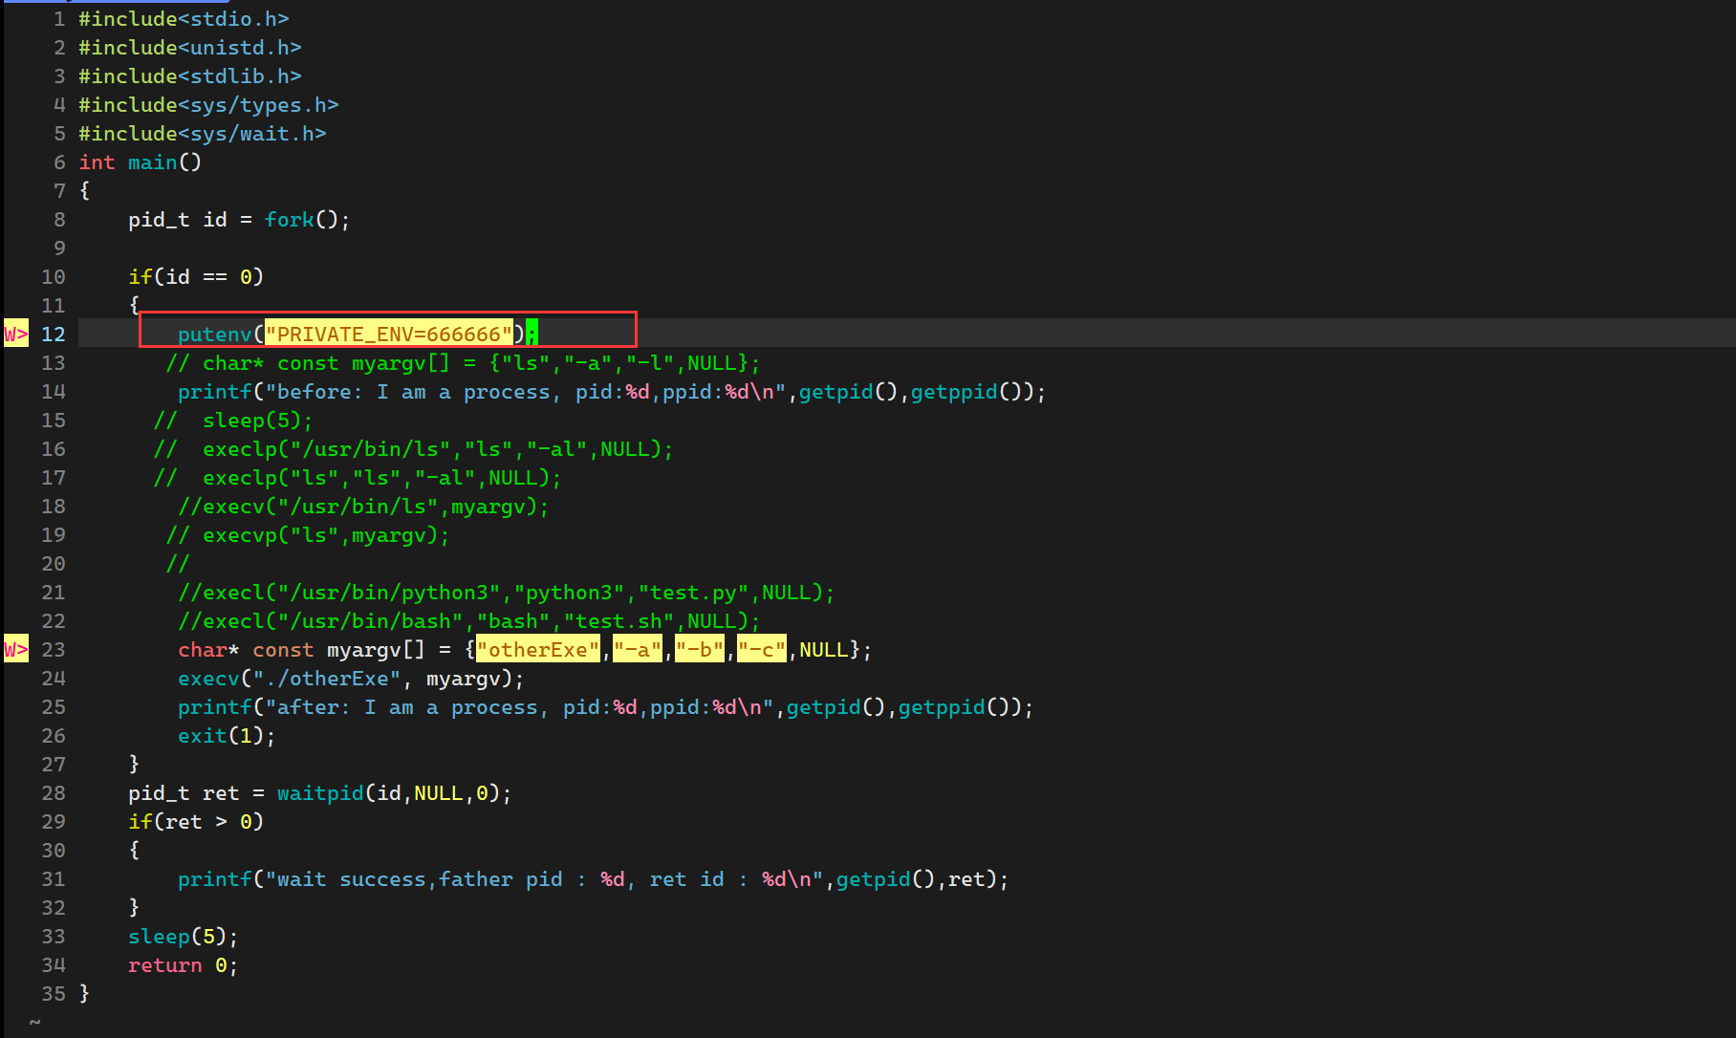
Task: Click the #include<sys/types.h> line
Action: click(x=208, y=104)
